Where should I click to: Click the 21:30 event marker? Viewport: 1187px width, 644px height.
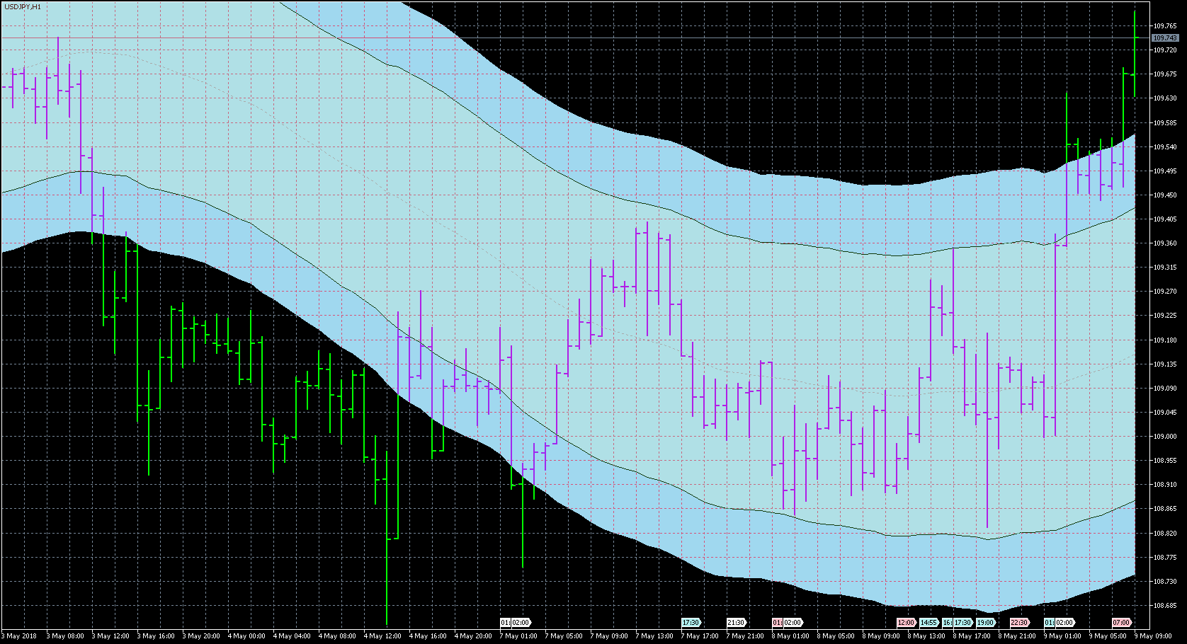tap(736, 623)
